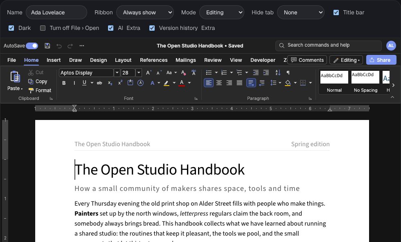Toggle the AI Extra checkbox
The height and width of the screenshot is (242, 401).
(x=111, y=28)
